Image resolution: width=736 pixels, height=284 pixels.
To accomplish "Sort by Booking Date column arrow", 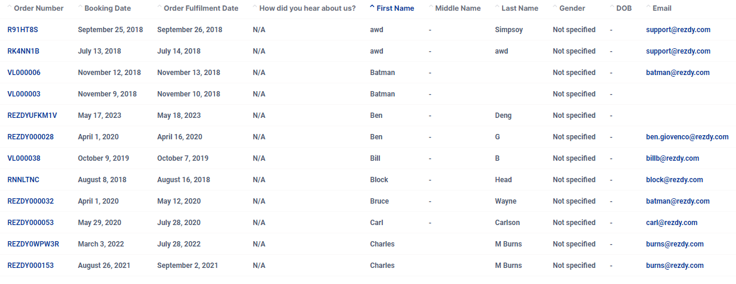I will [80, 8].
